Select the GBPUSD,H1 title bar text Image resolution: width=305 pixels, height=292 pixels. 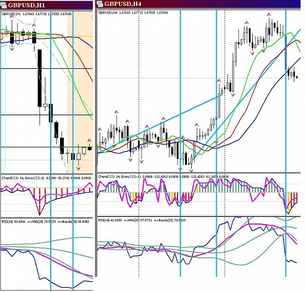[x=26, y=5]
